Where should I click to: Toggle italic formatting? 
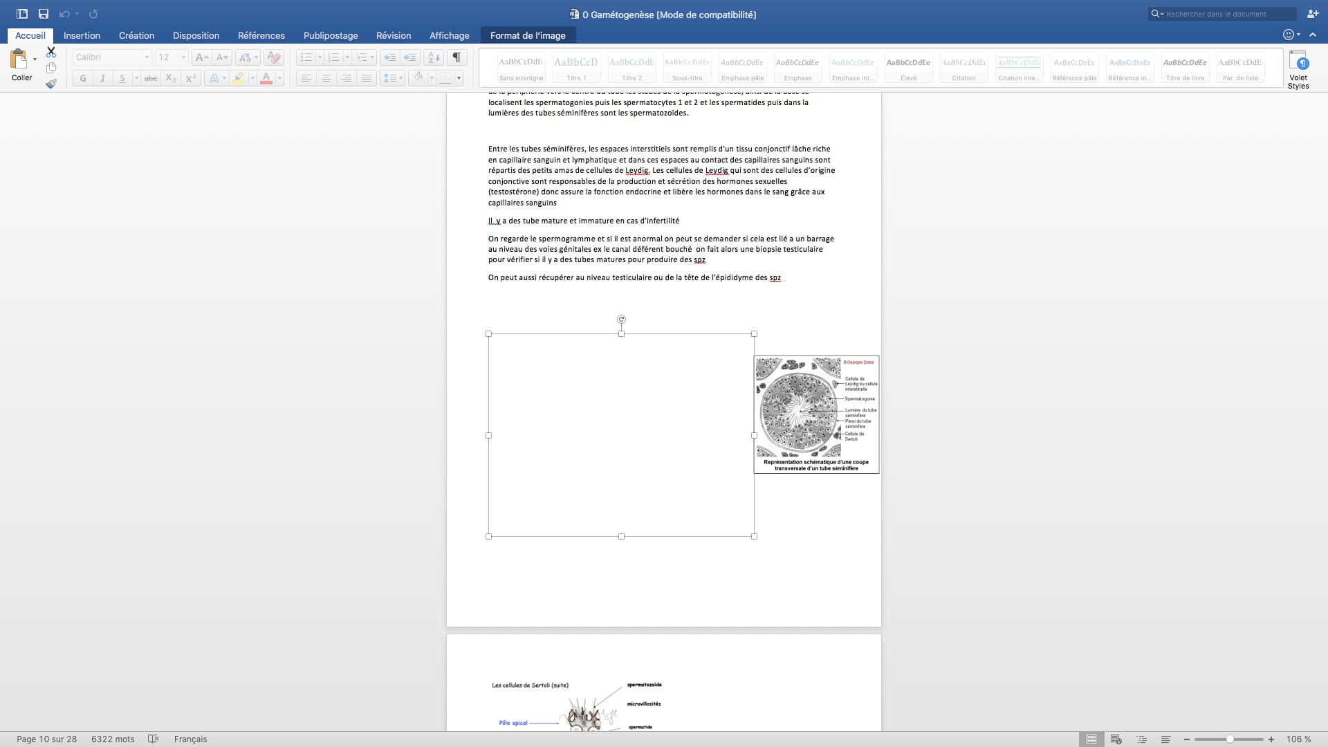point(102,78)
